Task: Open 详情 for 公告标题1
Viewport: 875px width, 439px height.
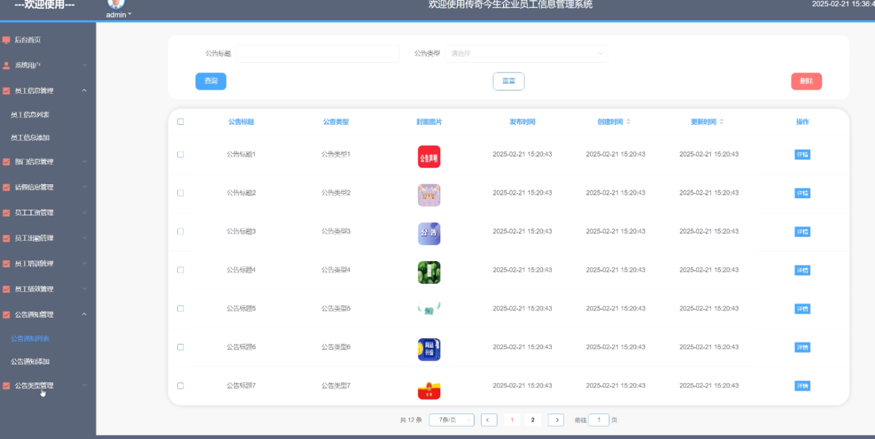Action: [803, 155]
